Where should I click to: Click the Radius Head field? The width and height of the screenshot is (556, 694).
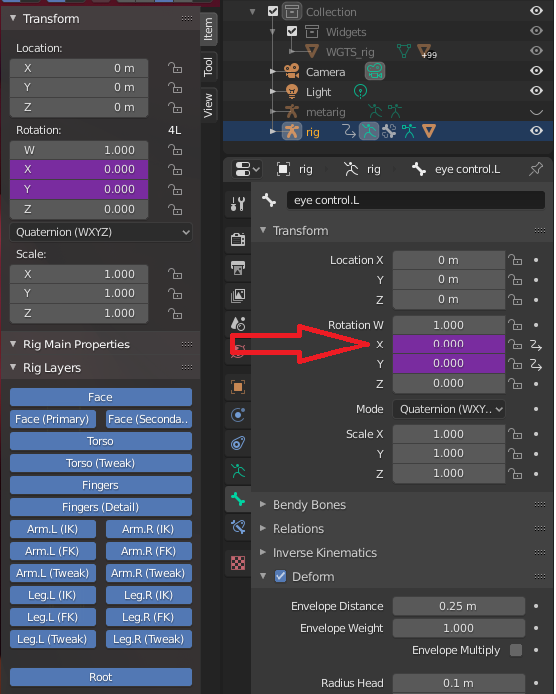click(459, 683)
